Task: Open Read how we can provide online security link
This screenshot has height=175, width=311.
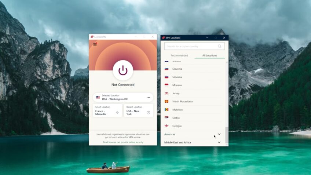Action: pos(123,142)
